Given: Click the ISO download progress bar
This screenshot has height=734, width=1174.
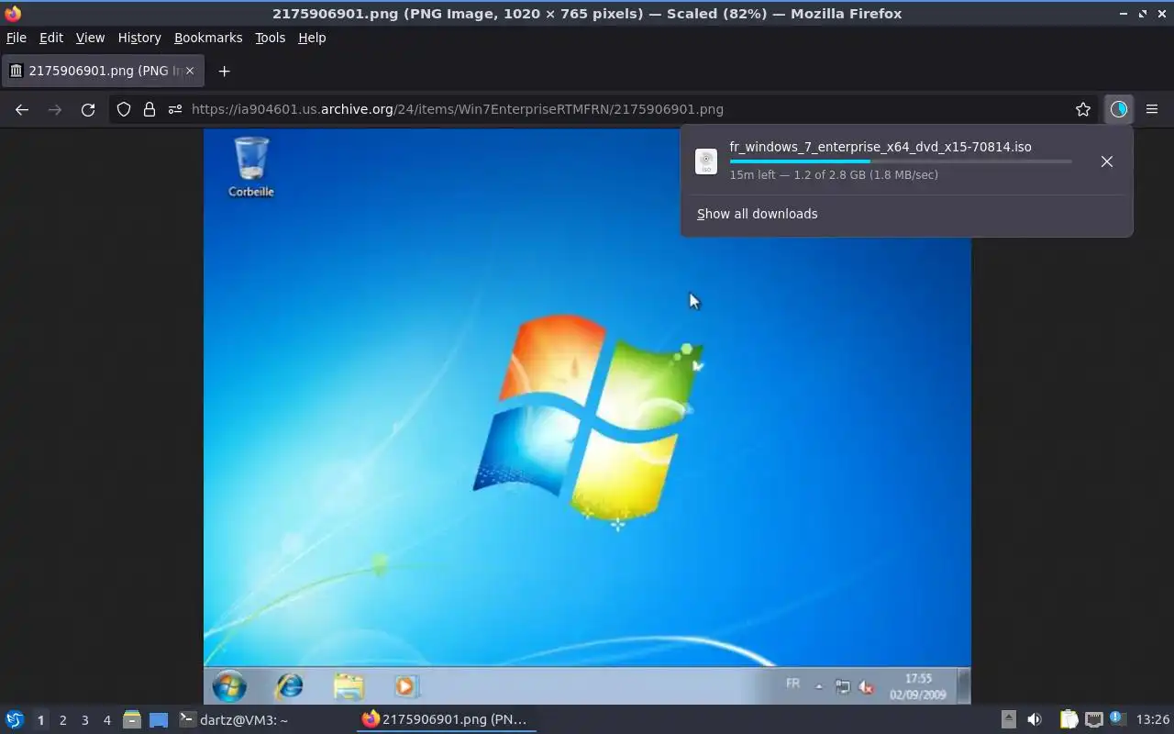Looking at the screenshot, I should coord(901,161).
